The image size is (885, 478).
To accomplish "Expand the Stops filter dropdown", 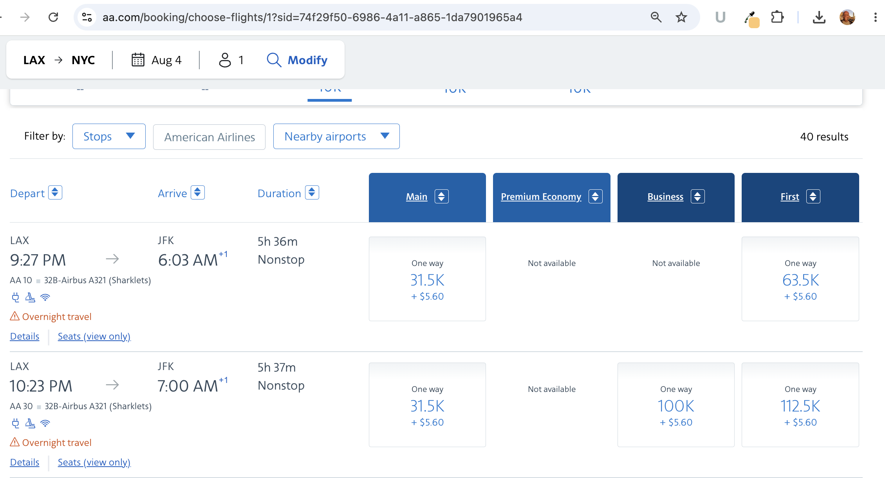I will tap(109, 136).
